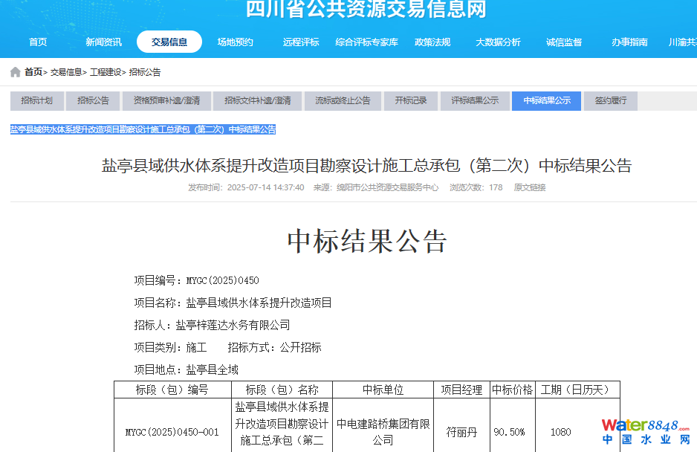The width and height of the screenshot is (697, 452).
Task: Click the 工程建设 breadcrumb link
Action: pyautogui.click(x=105, y=73)
